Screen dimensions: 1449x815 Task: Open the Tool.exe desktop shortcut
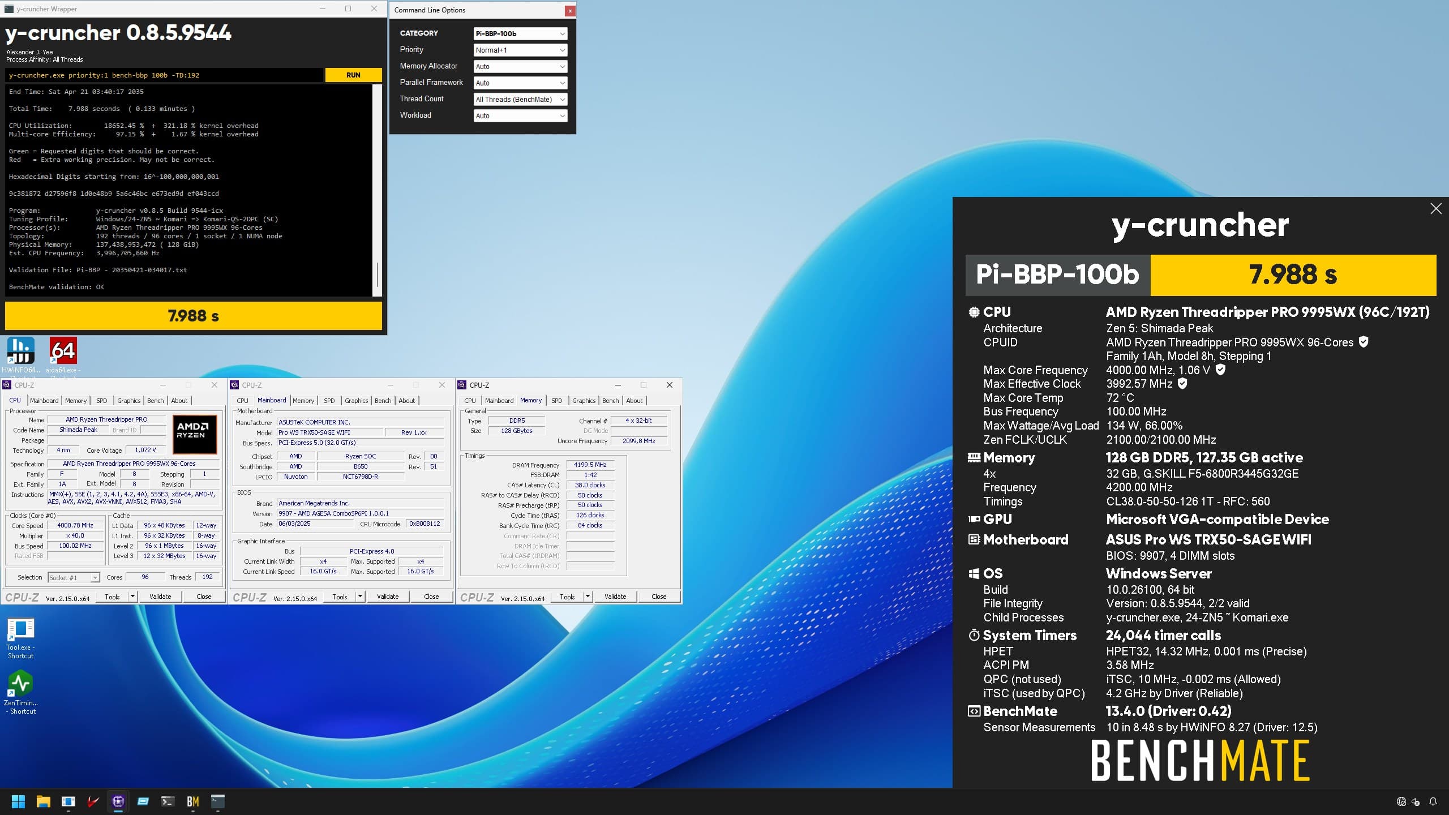click(21, 628)
